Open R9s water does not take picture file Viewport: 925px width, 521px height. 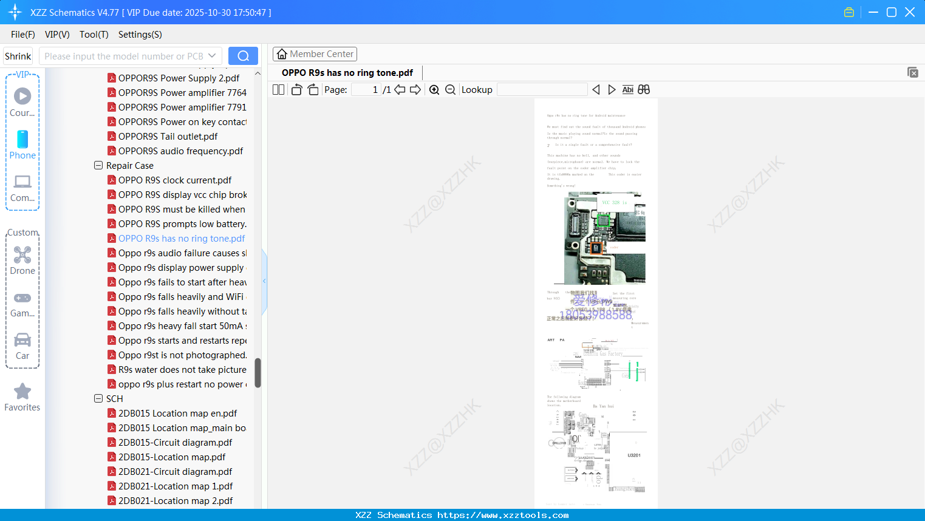coord(182,369)
